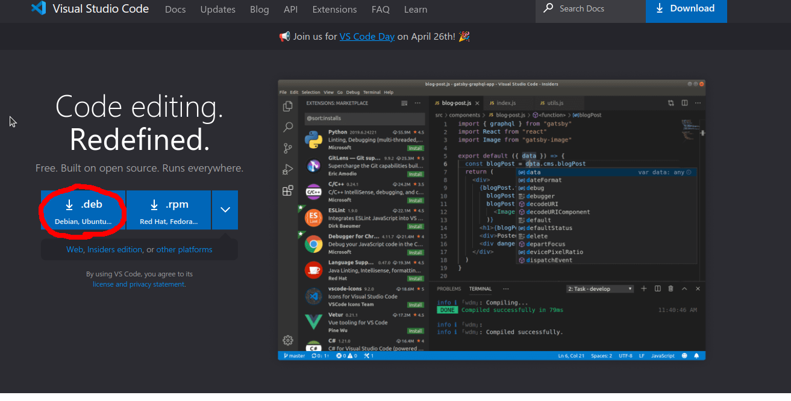Click Terminal menu in hero screenshot's menu bar
This screenshot has width=791, height=401.
(372, 92)
